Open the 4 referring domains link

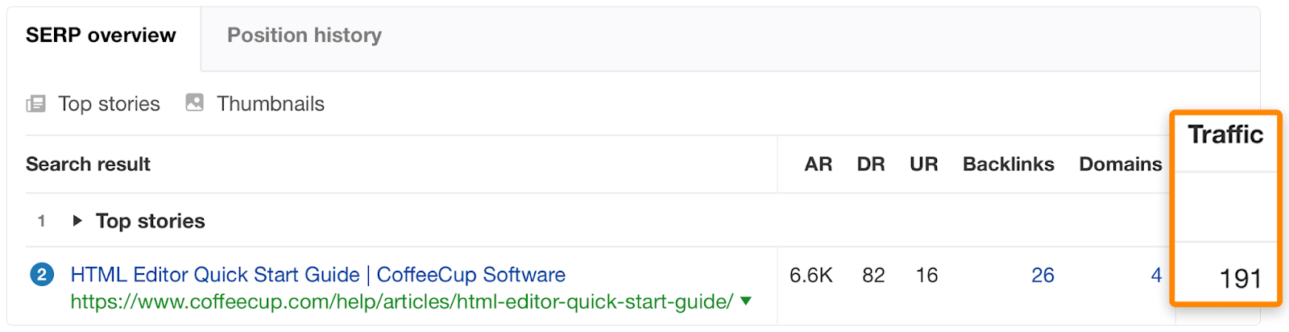(1156, 276)
